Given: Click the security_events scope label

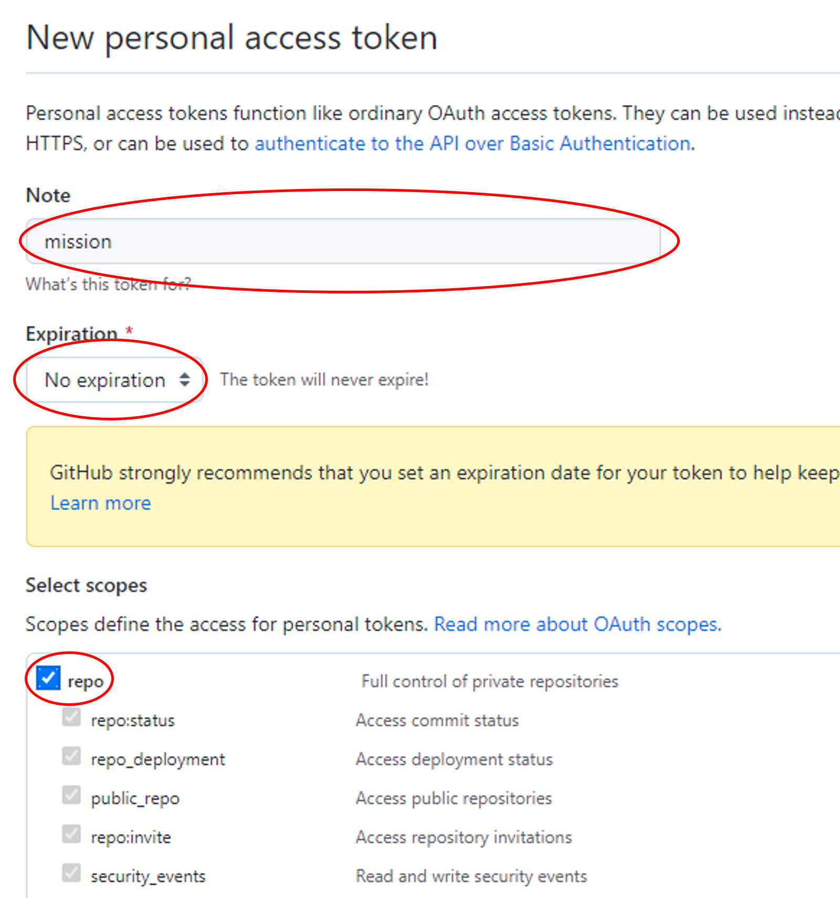Looking at the screenshot, I should (x=148, y=876).
